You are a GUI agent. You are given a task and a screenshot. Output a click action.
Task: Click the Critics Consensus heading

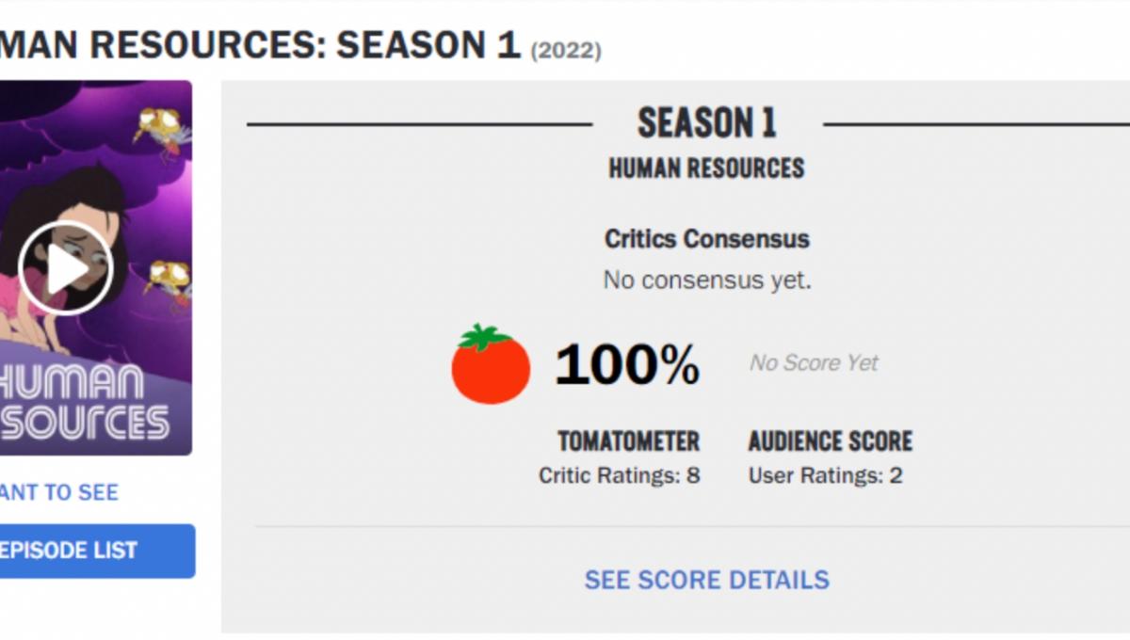[x=706, y=239]
